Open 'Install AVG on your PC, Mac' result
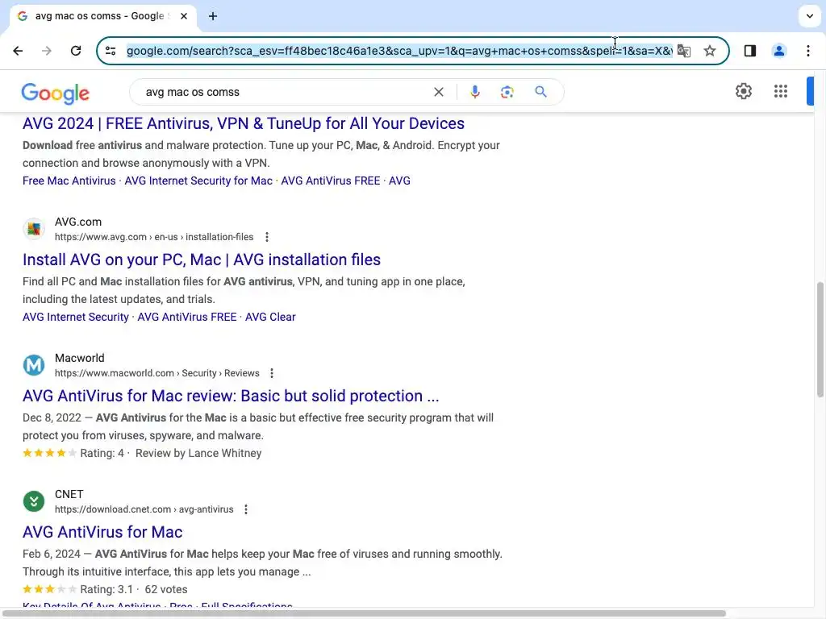Screen dimensions: 826x619 tap(201, 260)
